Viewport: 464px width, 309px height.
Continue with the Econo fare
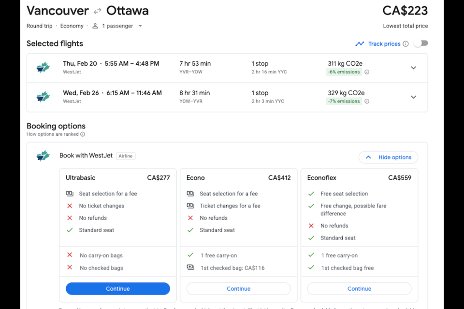click(x=238, y=289)
